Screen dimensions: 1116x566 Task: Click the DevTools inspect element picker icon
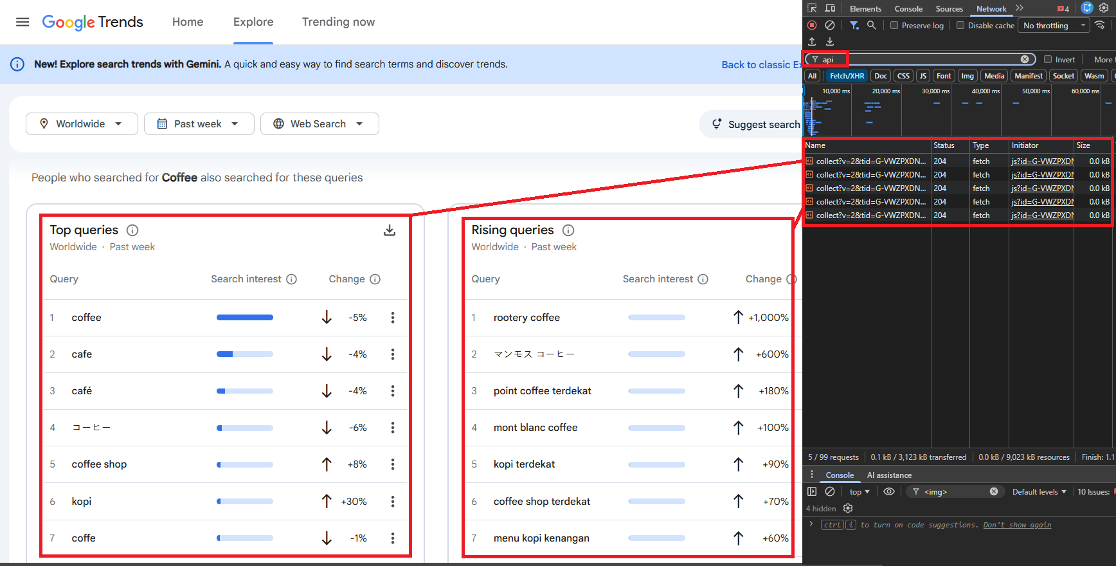(812, 8)
